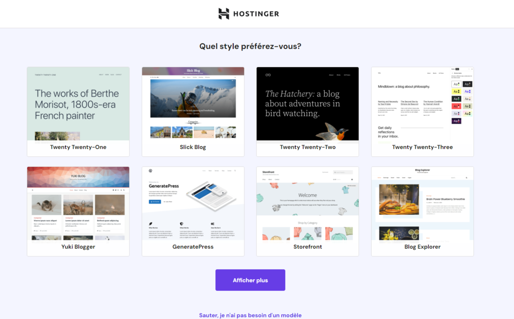This screenshot has height=319, width=514.
Task: Select the Storefront template
Action: (x=307, y=210)
